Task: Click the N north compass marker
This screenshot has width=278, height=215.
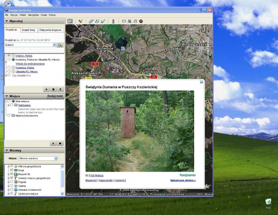Action: click(188, 36)
